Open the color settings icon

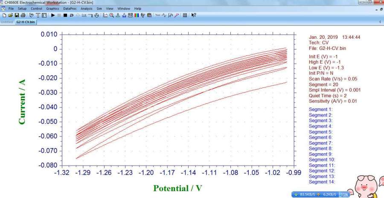[136, 15]
